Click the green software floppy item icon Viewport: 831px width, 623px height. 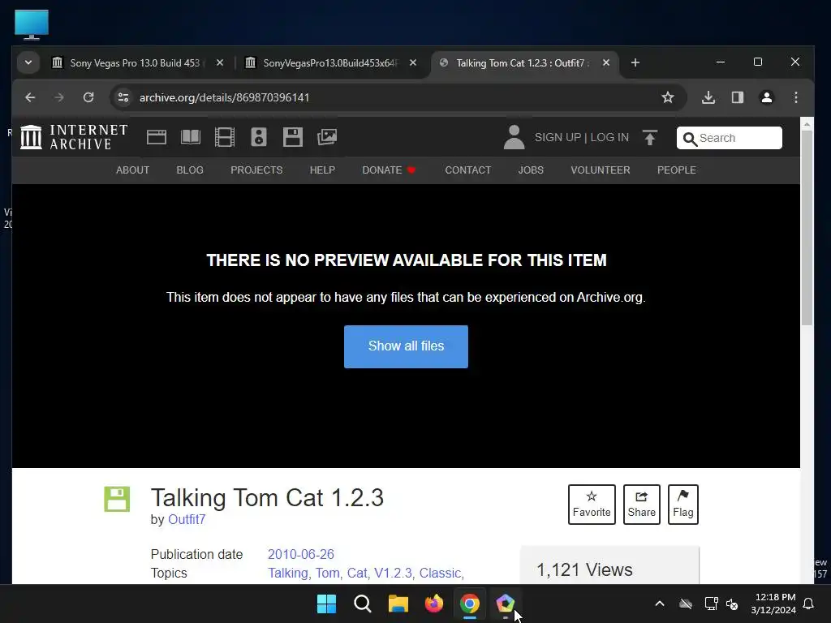click(117, 499)
